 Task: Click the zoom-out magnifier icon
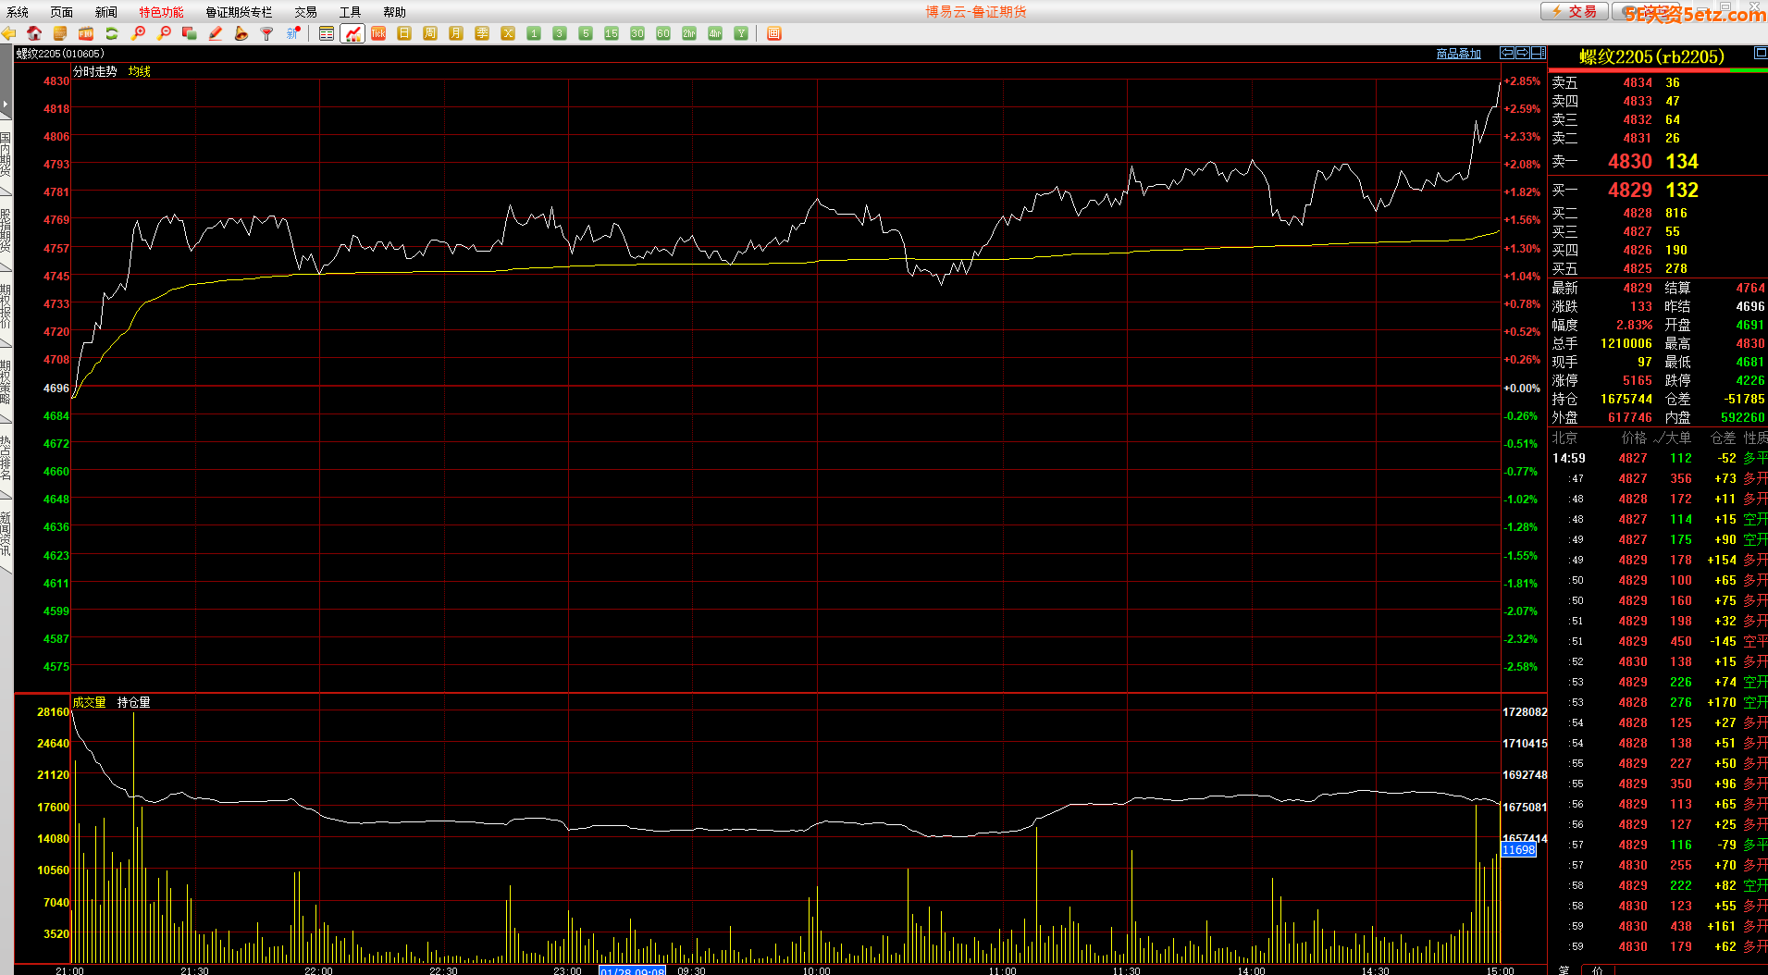click(x=164, y=33)
